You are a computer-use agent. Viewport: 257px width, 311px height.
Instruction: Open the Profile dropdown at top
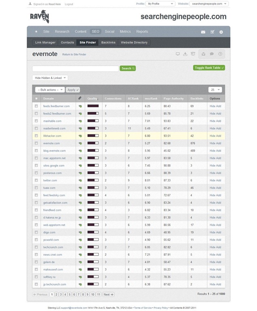pyautogui.click(x=160, y=4)
